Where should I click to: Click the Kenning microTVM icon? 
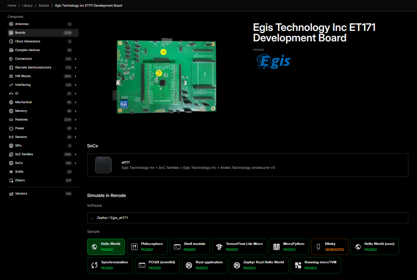point(298,265)
